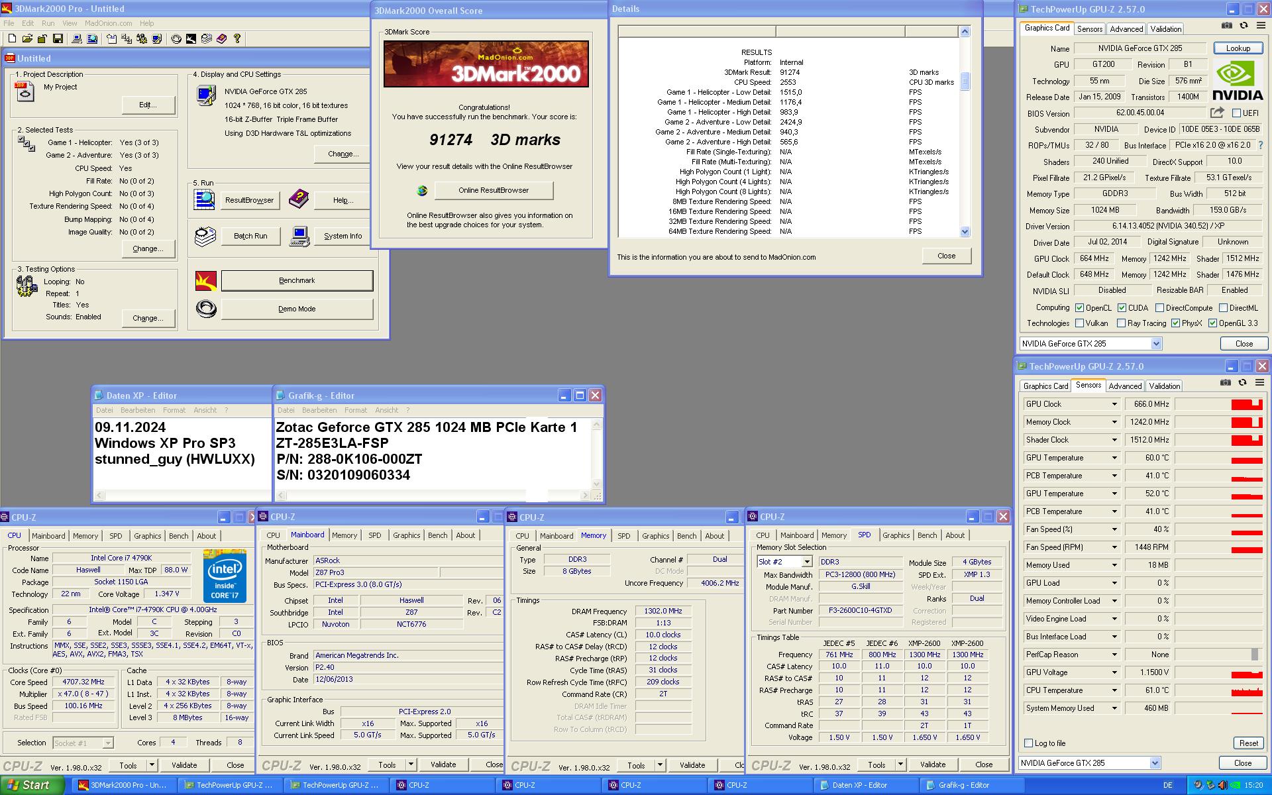Click the red Benchmark icon in Run section
The image size is (1272, 795).
pyautogui.click(x=206, y=281)
